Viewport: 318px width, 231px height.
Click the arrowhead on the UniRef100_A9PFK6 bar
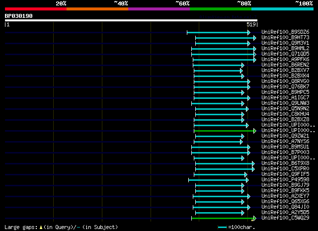pos(255,60)
